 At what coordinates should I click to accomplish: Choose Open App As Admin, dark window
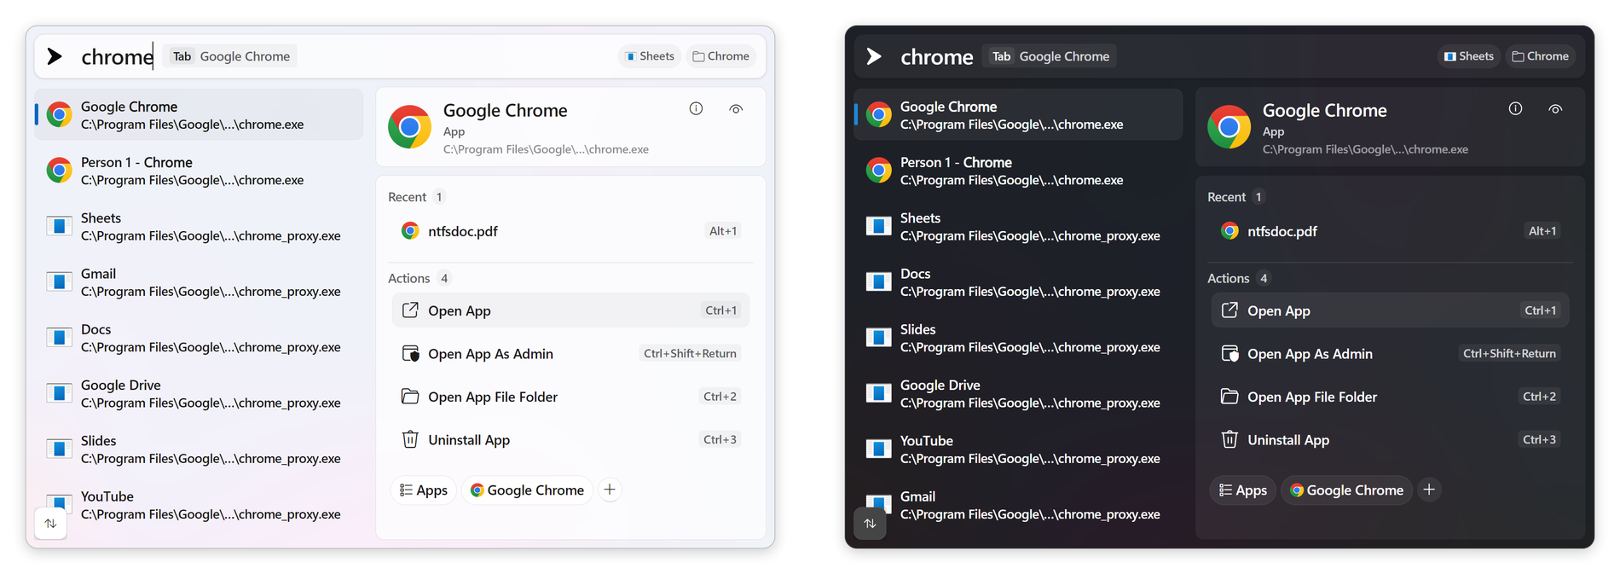(1390, 353)
